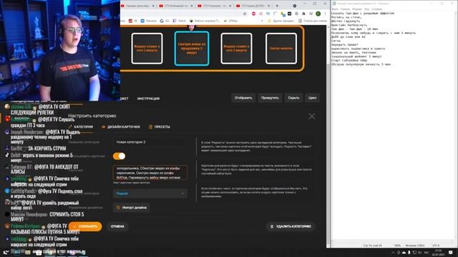Spin the roulette with 'Прокрутить'
Image resolution: width=458 pixels, height=257 pixels.
point(270,98)
